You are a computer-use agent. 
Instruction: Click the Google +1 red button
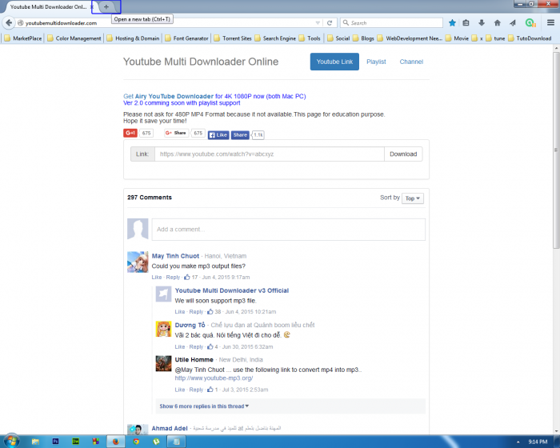click(130, 133)
